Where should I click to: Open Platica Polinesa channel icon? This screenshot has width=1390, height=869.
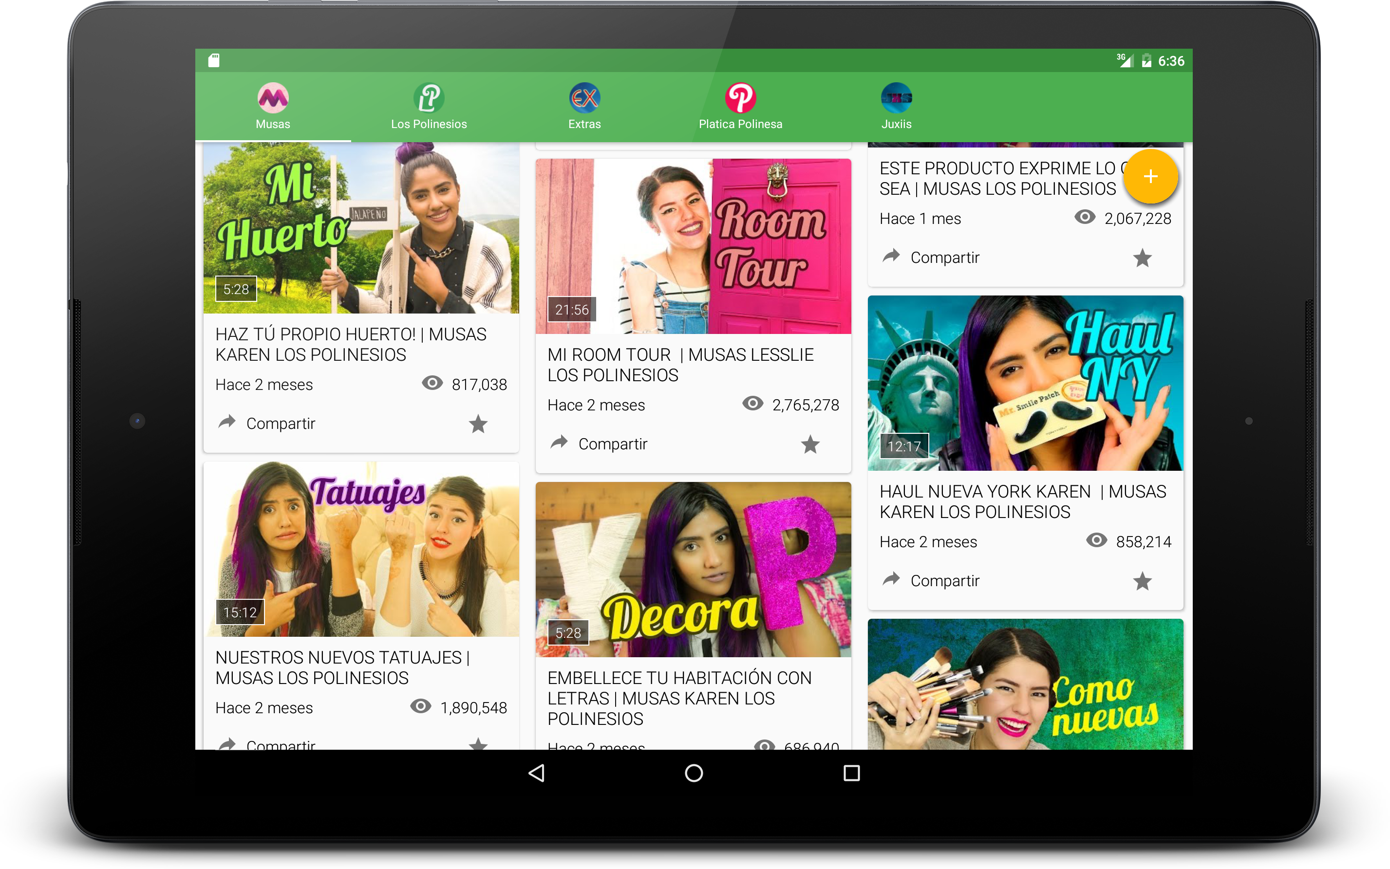(x=740, y=98)
